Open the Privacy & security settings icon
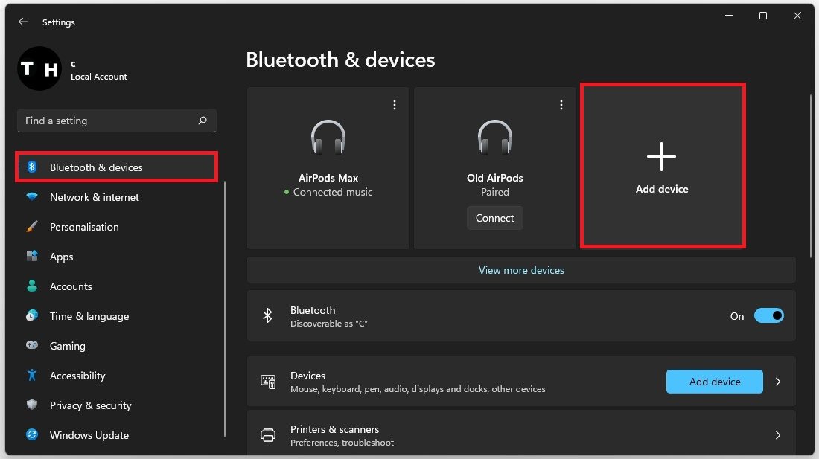Screen dimensions: 819x459 coord(31,405)
